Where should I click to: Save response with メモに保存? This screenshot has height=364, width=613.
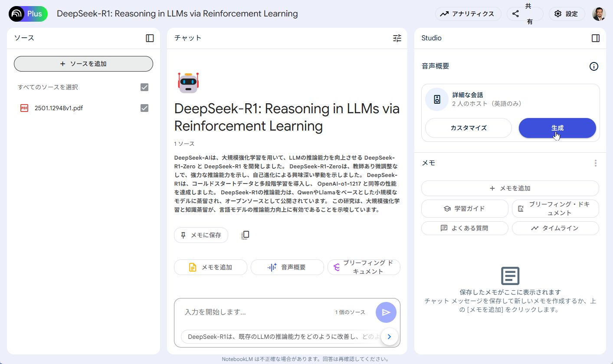tap(201, 235)
